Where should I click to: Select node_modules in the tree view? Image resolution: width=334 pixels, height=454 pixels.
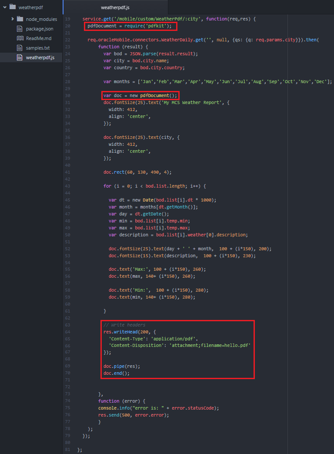click(x=41, y=19)
